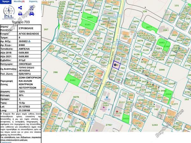The width and height of the screenshot is (191, 143).
Task: Select green parcel 3161
Action: 88,24
